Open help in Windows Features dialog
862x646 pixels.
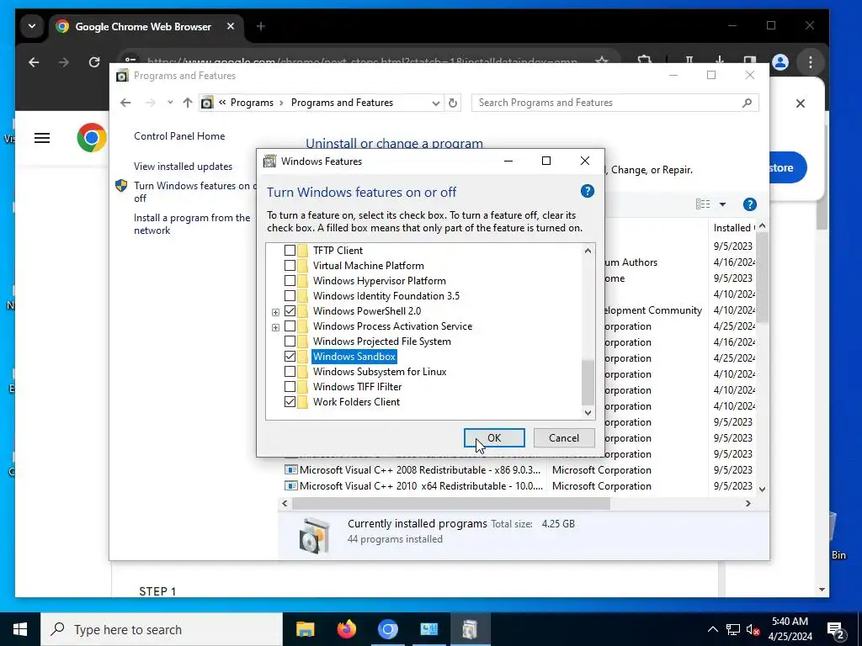(587, 191)
